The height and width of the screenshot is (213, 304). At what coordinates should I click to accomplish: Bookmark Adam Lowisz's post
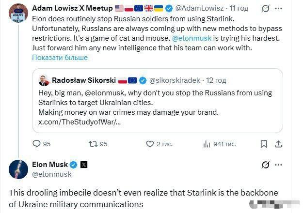tap(263, 144)
